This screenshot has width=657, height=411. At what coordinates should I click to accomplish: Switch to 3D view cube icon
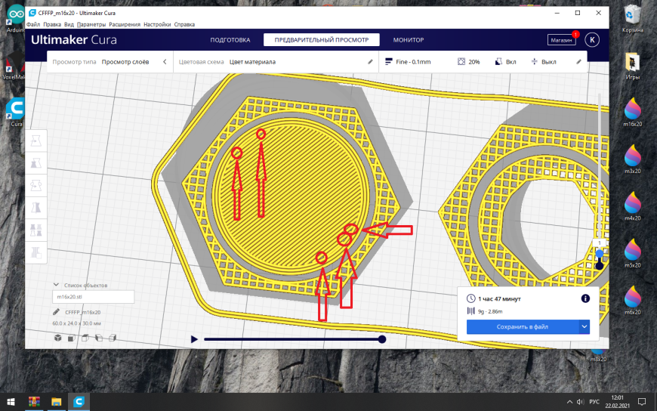point(58,338)
